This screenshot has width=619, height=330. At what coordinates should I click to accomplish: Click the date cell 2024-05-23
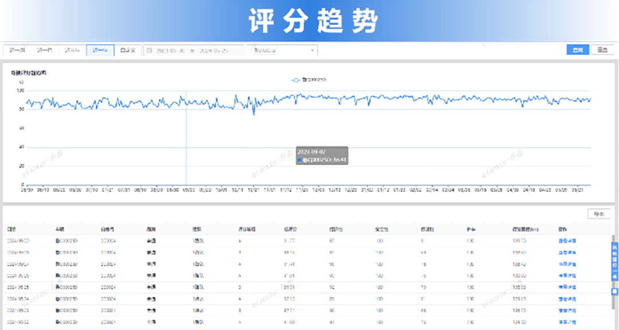point(18,311)
